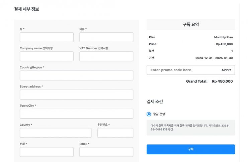Select the VAT Number field

coord(106,56)
